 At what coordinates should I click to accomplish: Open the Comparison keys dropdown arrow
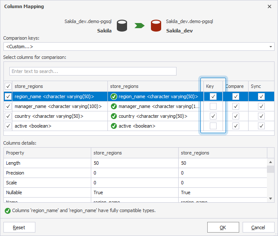point(271,47)
